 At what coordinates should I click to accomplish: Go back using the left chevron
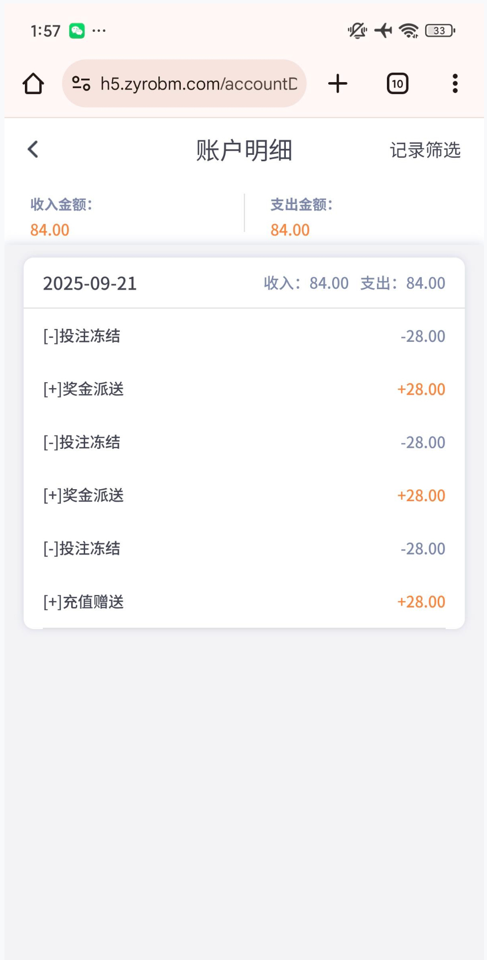click(33, 149)
